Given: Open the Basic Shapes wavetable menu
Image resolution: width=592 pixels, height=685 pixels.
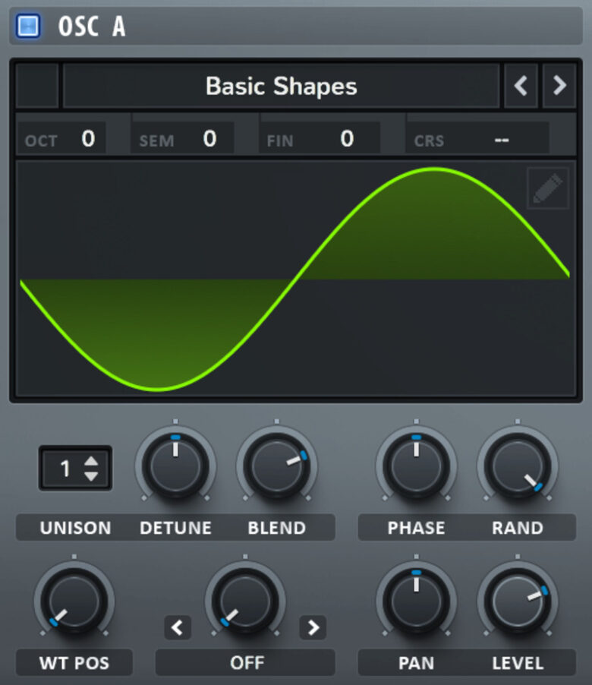Looking at the screenshot, I should pos(281,86).
